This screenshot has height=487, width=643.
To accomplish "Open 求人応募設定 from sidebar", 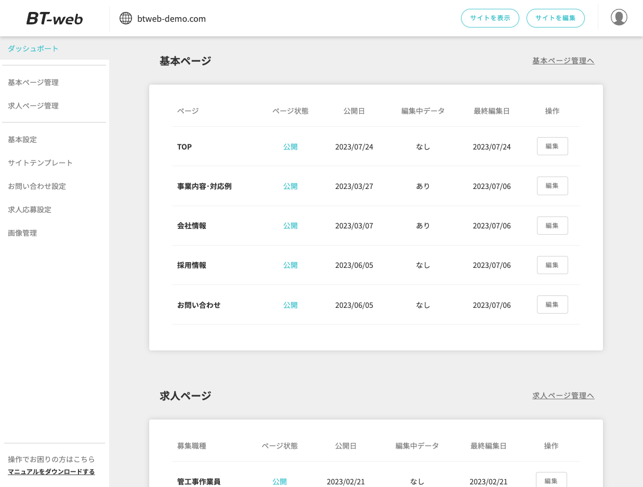I will (30, 210).
